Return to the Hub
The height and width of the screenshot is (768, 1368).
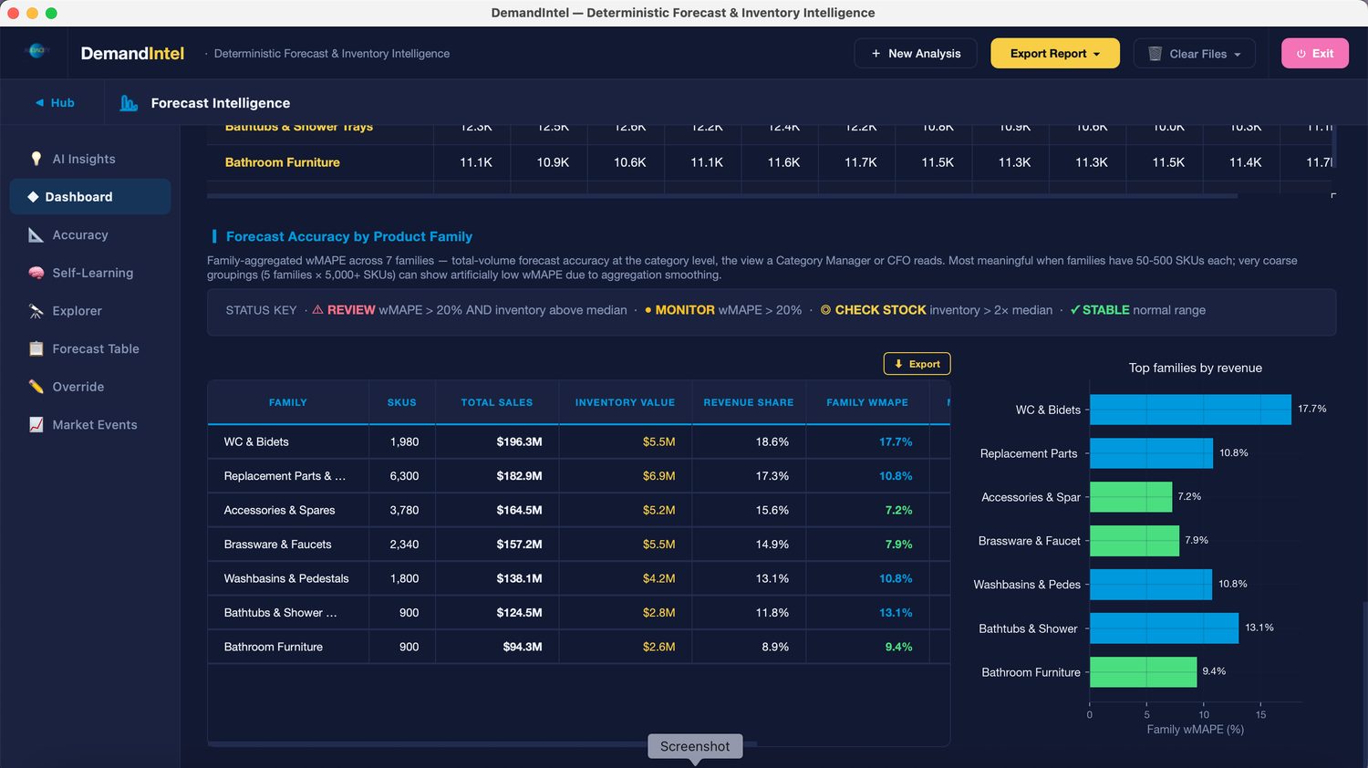pos(54,103)
